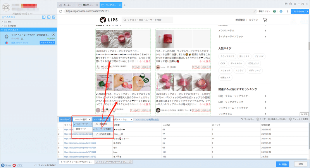Click フィールドを追加 add field button

pos(299,119)
